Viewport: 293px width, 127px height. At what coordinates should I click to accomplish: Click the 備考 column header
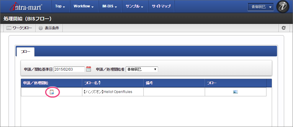tap(174, 83)
